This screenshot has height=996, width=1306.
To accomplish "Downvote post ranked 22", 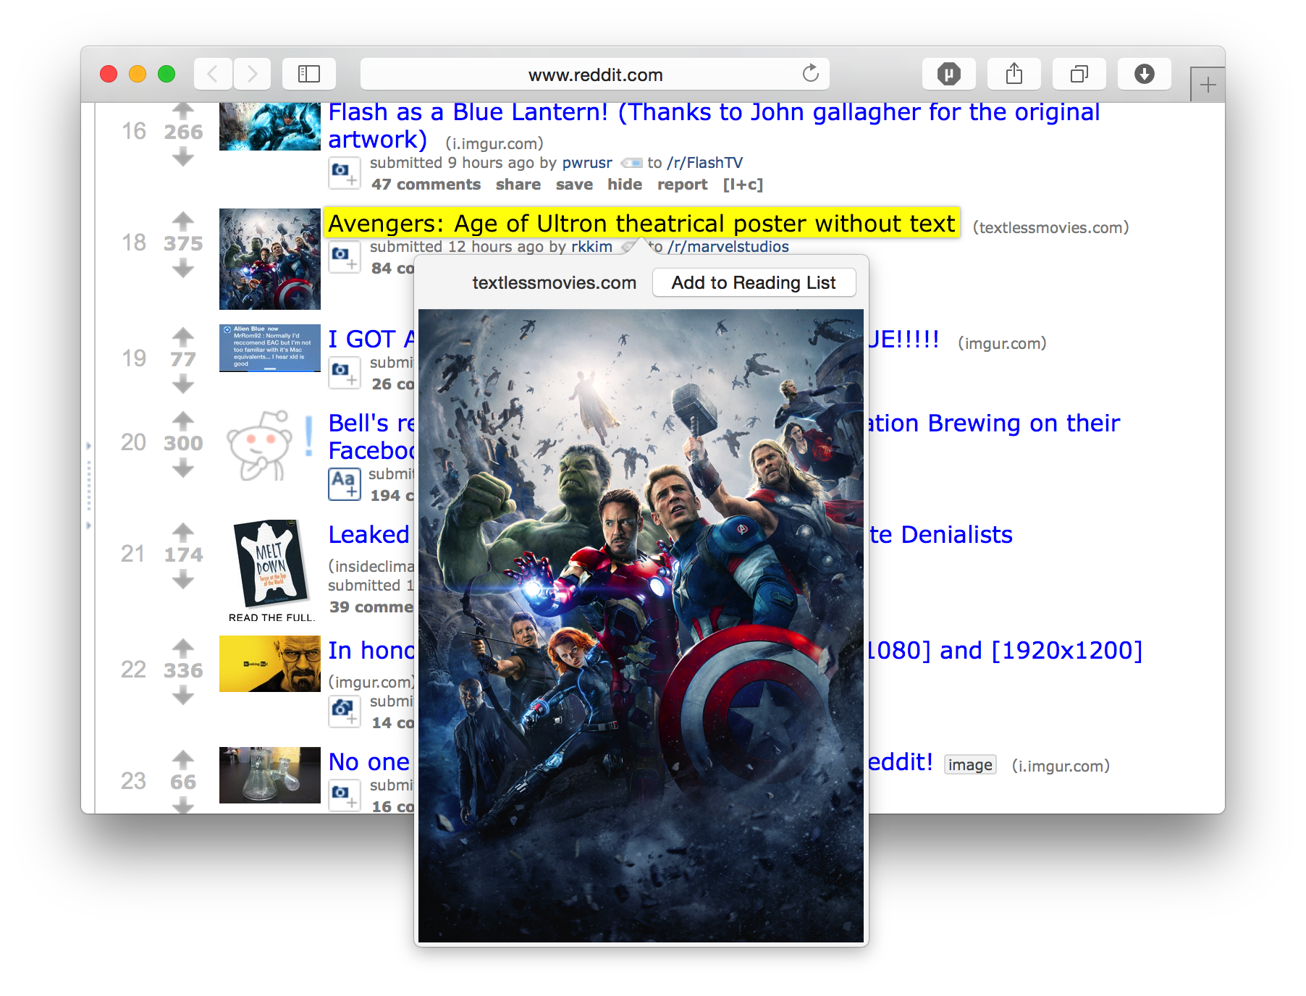I will tap(183, 696).
